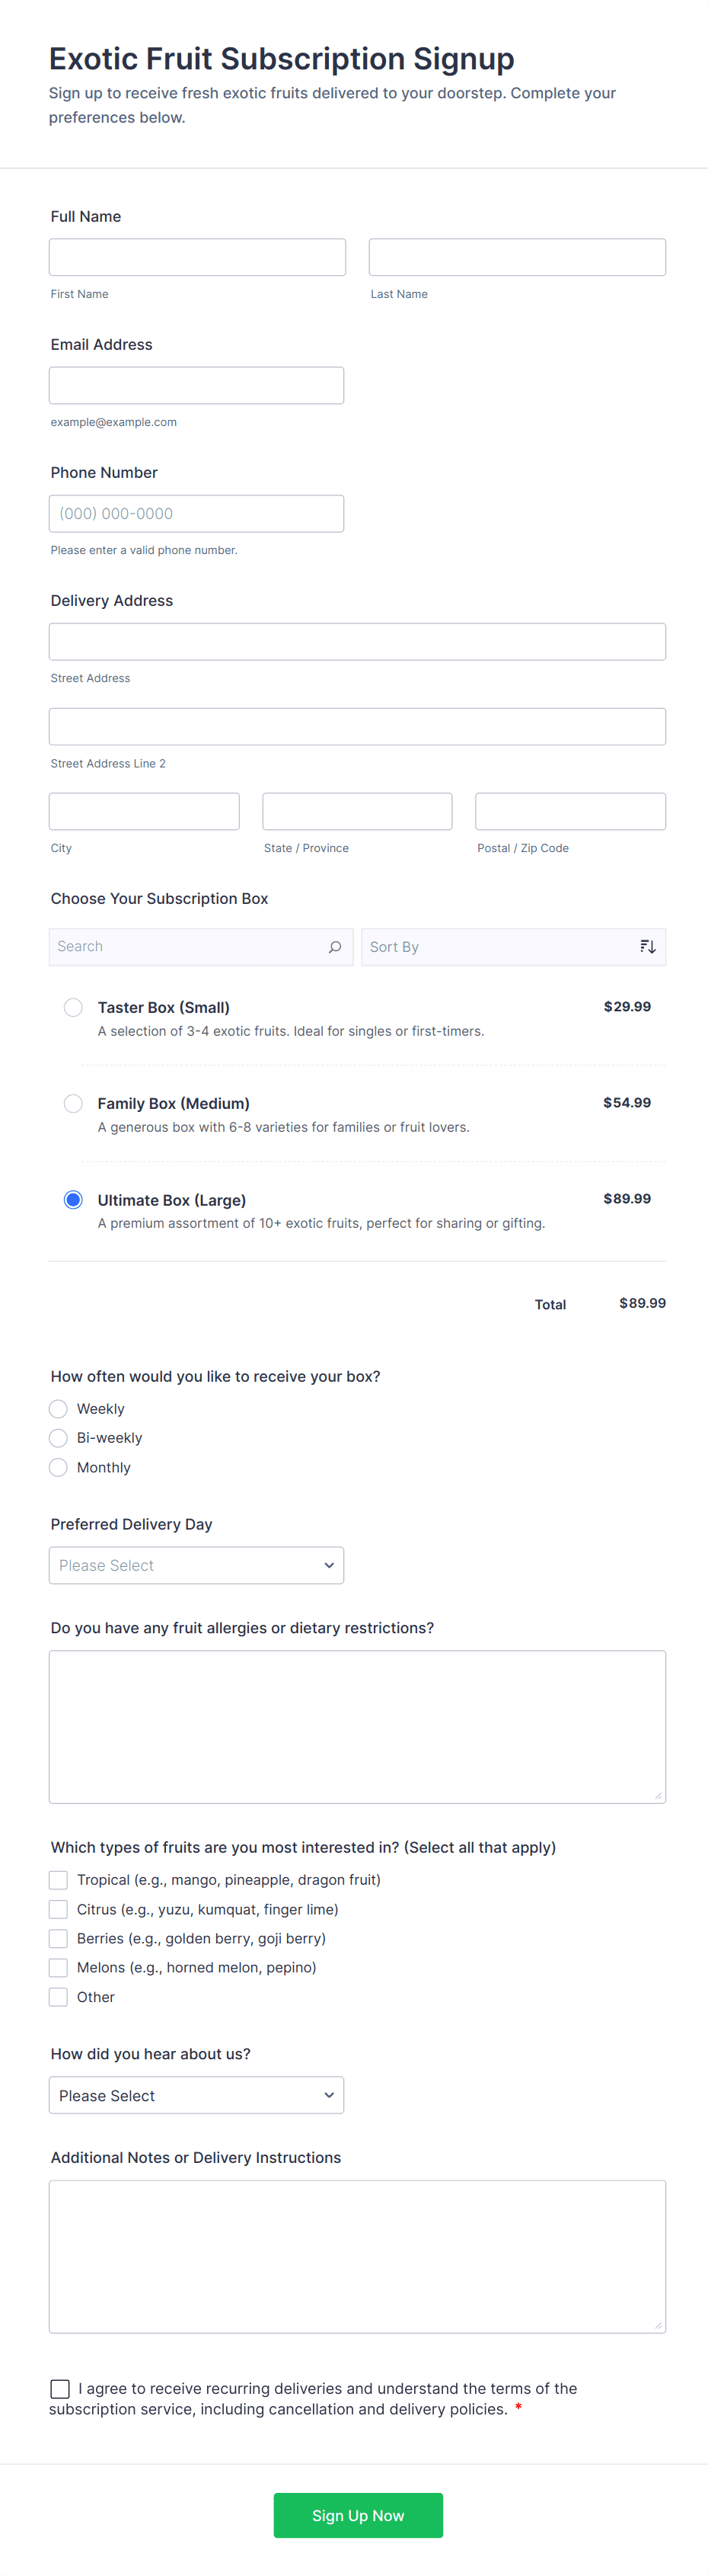Enable the Melons checkbox

[59, 1967]
